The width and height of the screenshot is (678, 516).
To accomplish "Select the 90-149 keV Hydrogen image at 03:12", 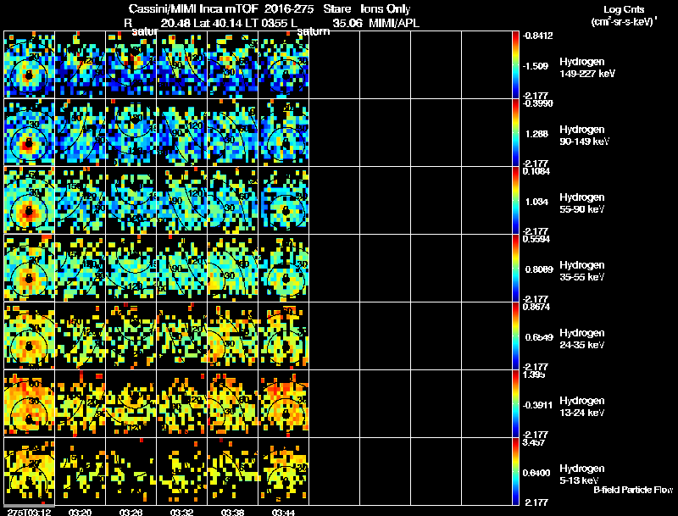I will 30,133.
